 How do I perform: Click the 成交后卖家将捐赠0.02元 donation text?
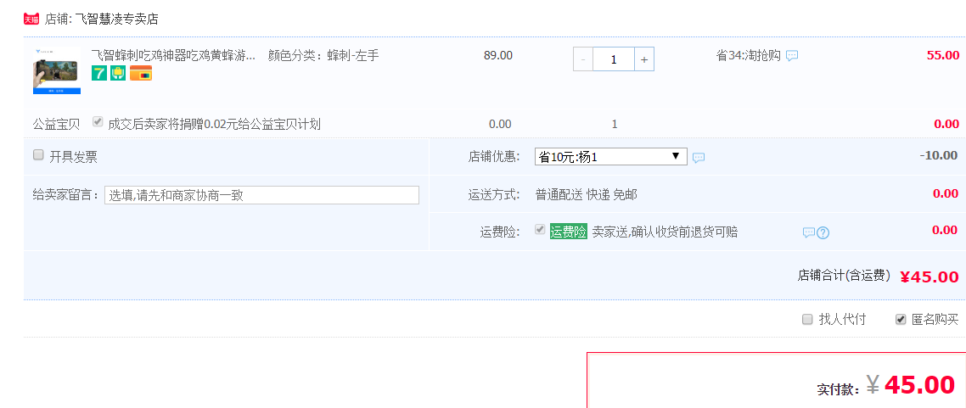pos(215,125)
